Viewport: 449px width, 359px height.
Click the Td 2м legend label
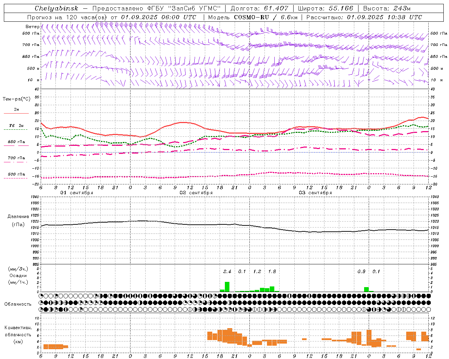(x=16, y=126)
